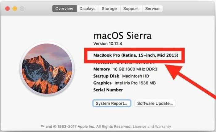Open the License and Warranty link
The height and width of the screenshot is (132, 216).
click(151, 126)
